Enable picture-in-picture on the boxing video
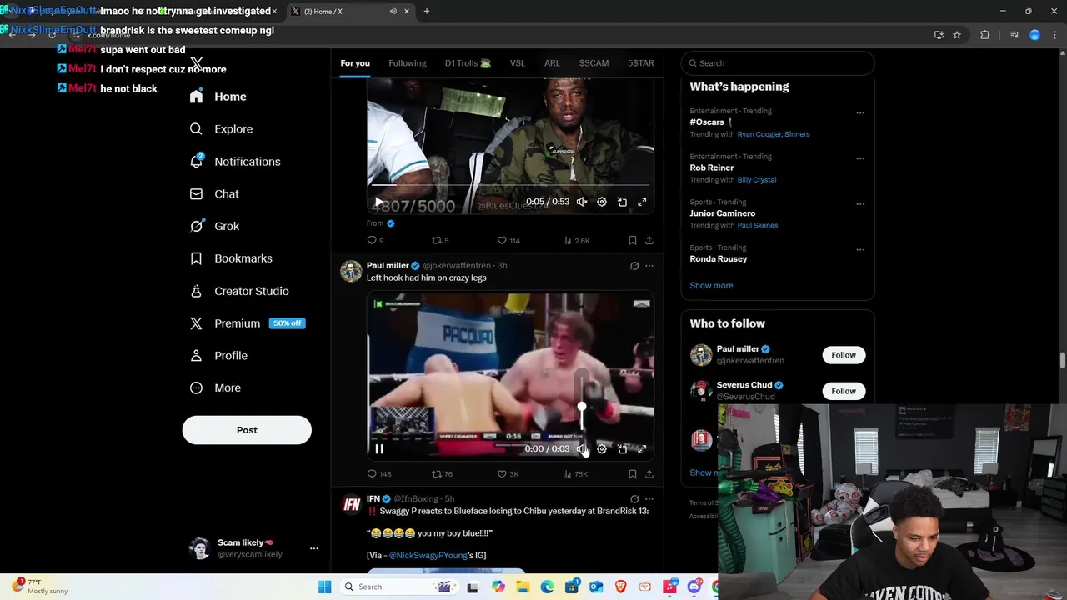The height and width of the screenshot is (600, 1067). pos(622,448)
